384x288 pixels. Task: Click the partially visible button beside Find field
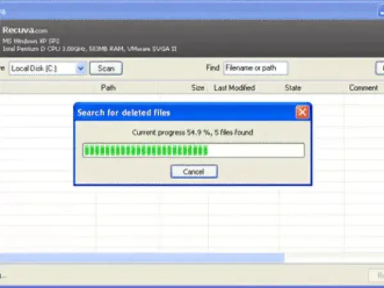point(379,68)
